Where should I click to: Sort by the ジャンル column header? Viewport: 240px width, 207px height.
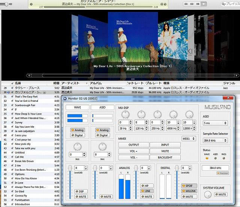[229, 83]
